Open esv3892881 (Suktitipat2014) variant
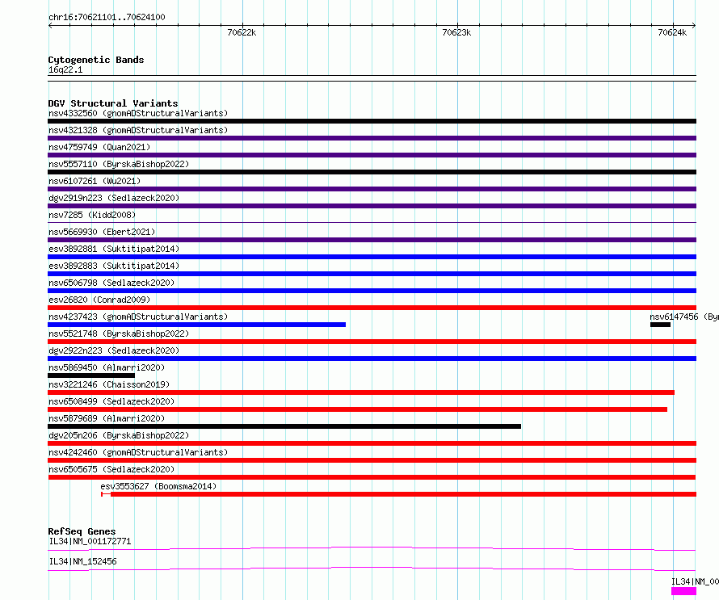Image resolution: width=719 pixels, height=600 pixels. [x=114, y=249]
